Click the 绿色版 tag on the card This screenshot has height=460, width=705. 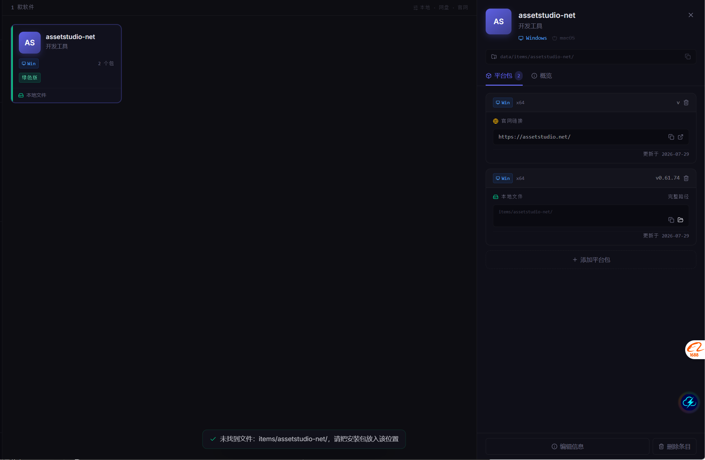(x=30, y=77)
